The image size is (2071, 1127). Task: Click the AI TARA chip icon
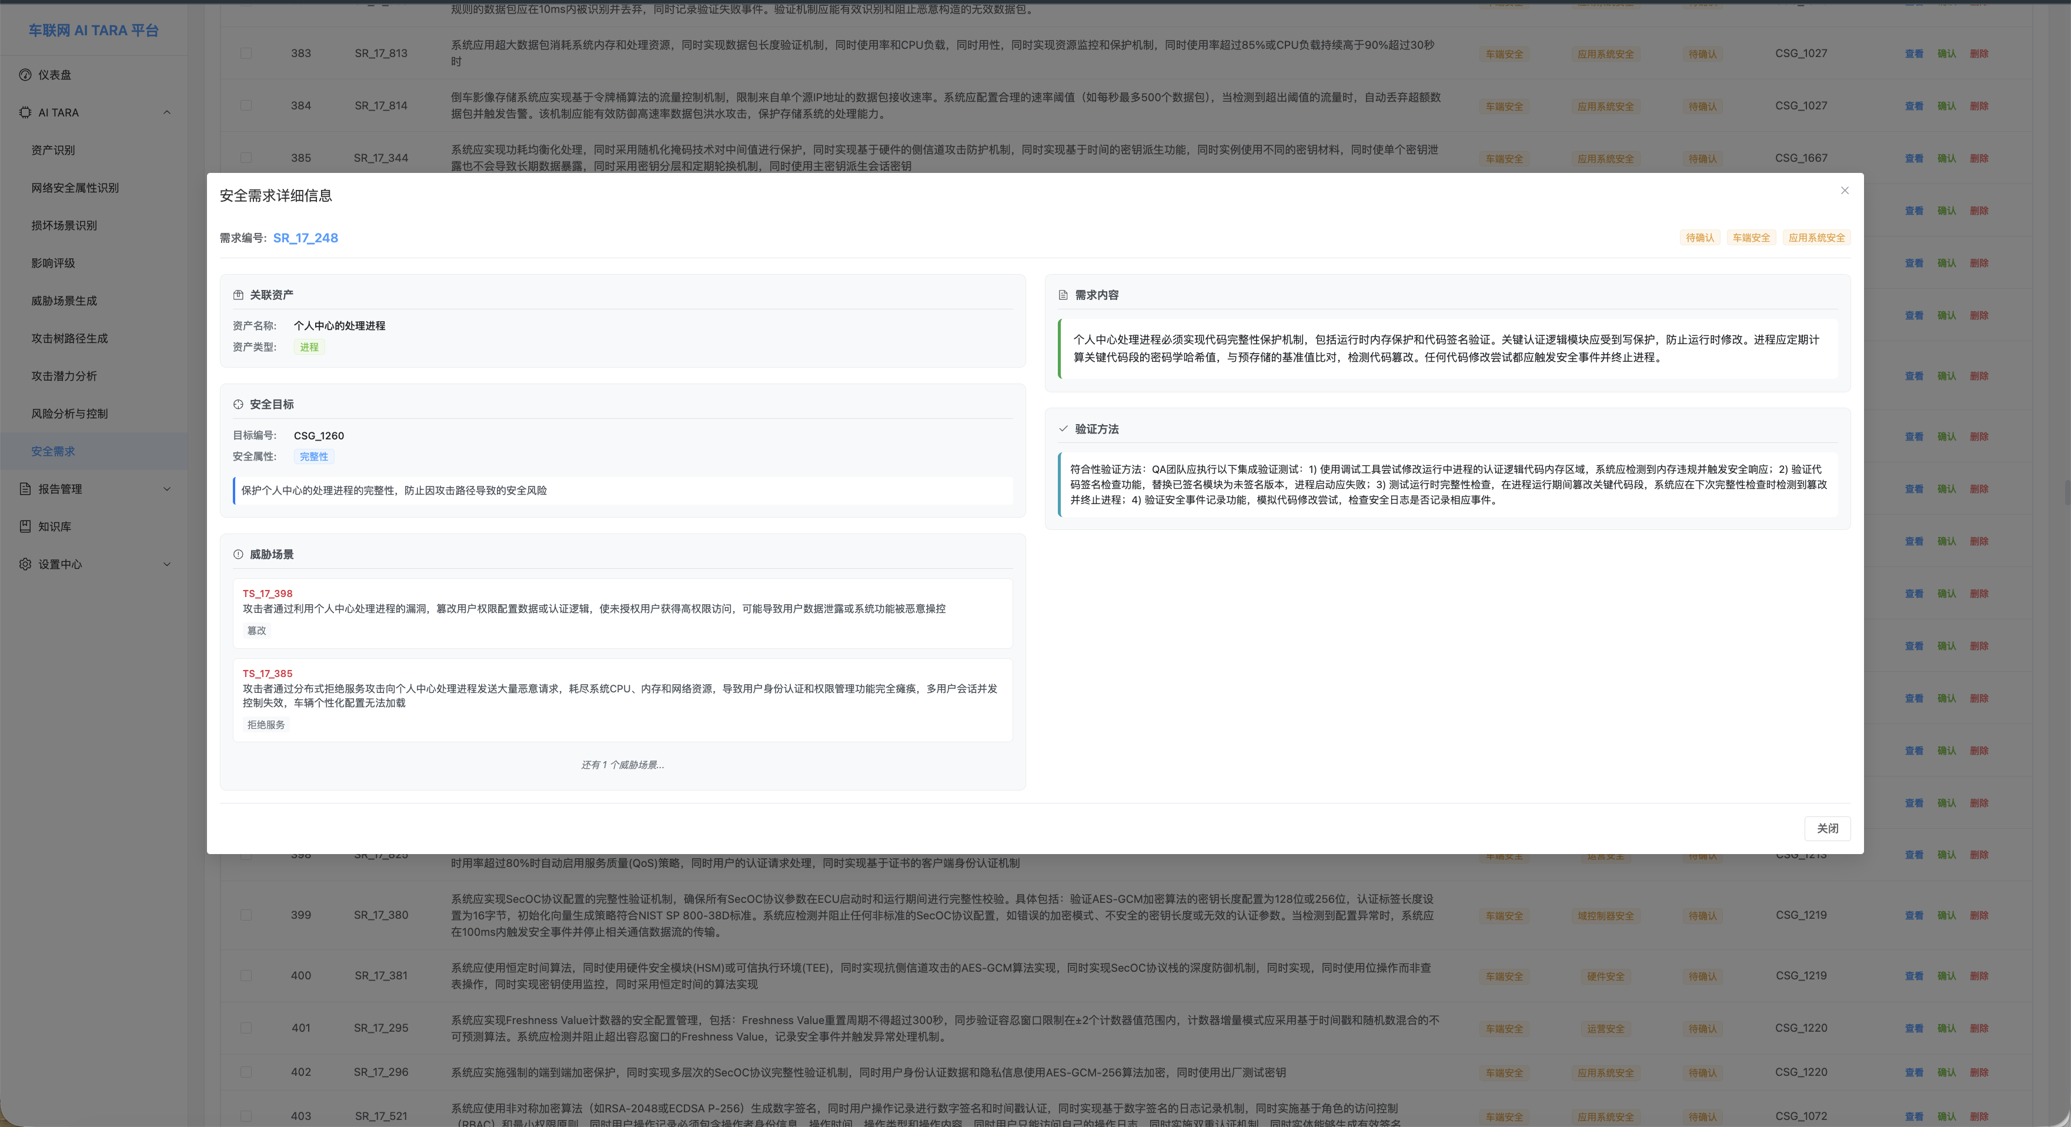point(25,112)
